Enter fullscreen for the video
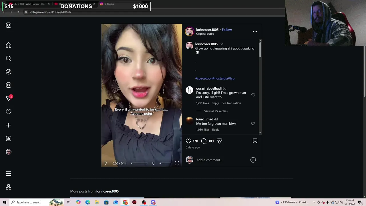Image resolution: width=366 pixels, height=206 pixels. 177,163
